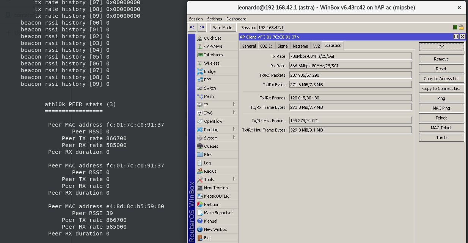This screenshot has width=468, height=243.
Task: Click 'ath10k PEER stats (3)' terminal text
Action: pos(80,104)
